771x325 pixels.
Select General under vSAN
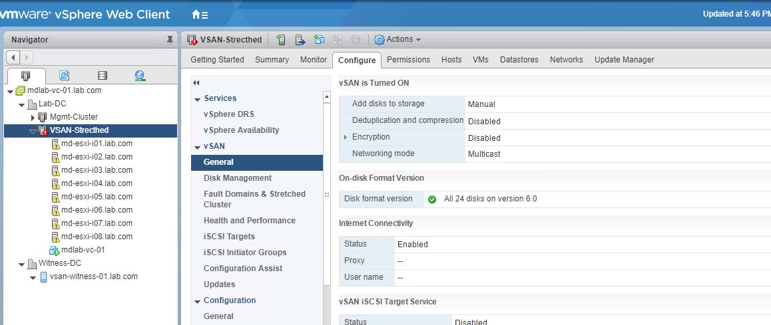pos(257,162)
